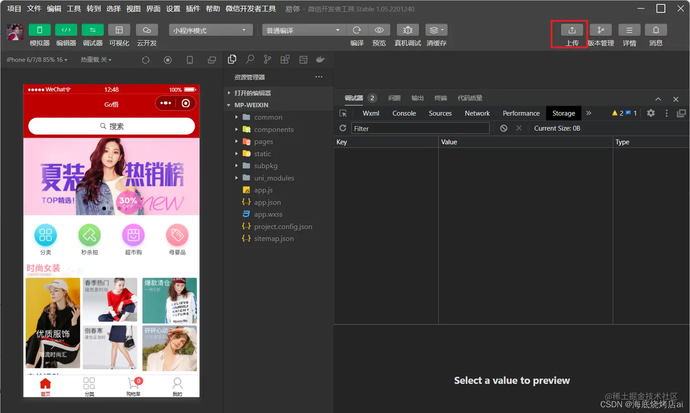Open project details
This screenshot has width=690, height=413.
click(629, 30)
